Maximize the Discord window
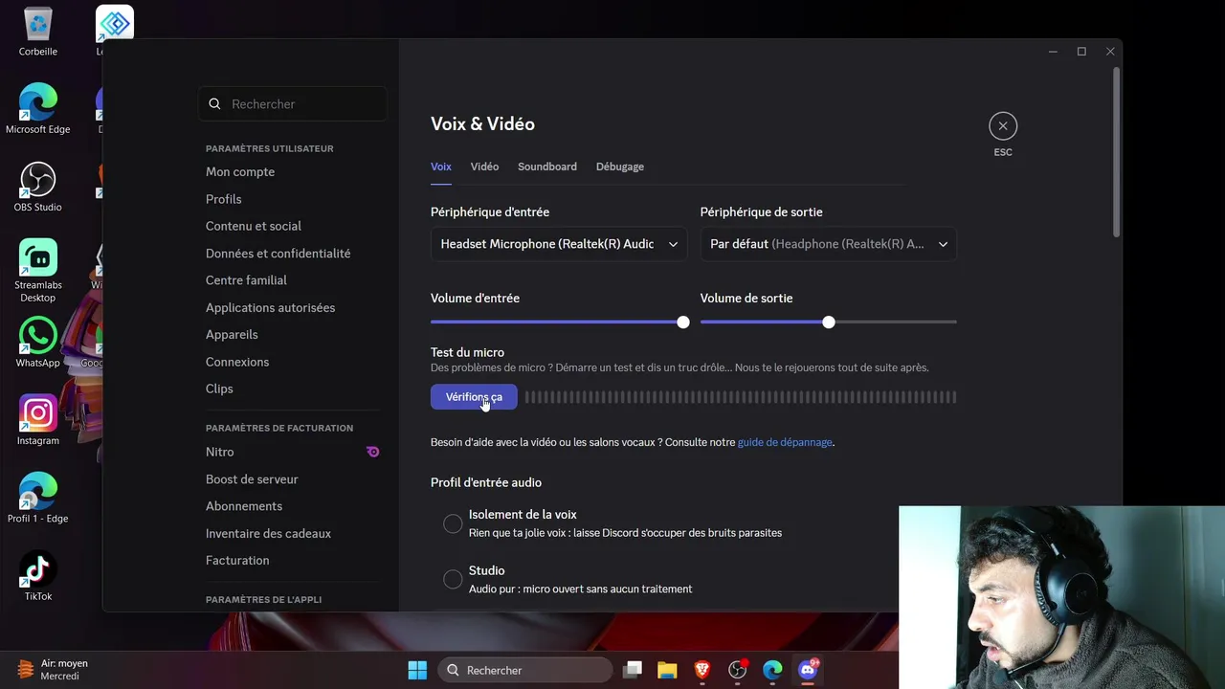Image resolution: width=1225 pixels, height=689 pixels. pos(1081,52)
